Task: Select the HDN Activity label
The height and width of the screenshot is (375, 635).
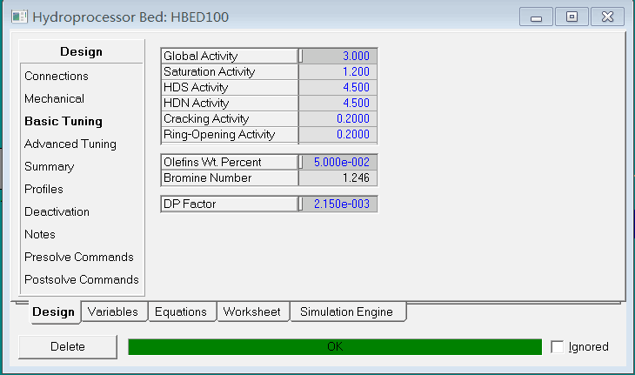Action: point(230,104)
